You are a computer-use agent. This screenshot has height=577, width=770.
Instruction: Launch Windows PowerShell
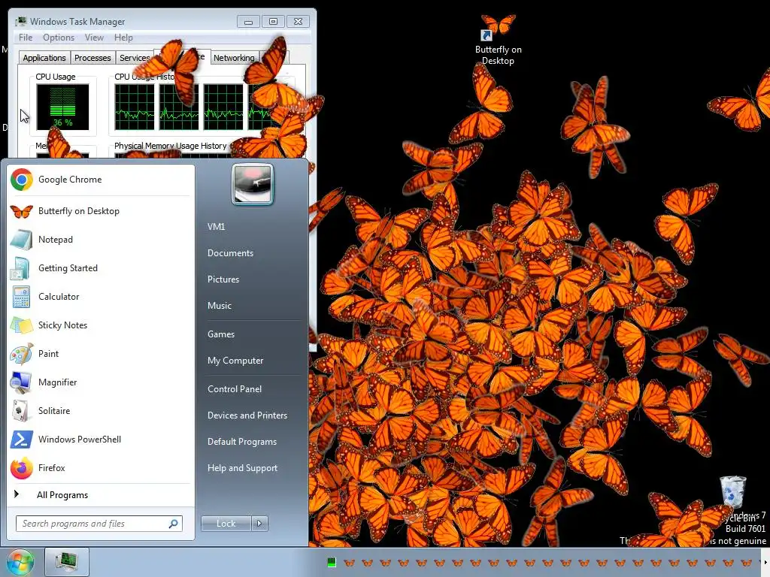point(100,439)
